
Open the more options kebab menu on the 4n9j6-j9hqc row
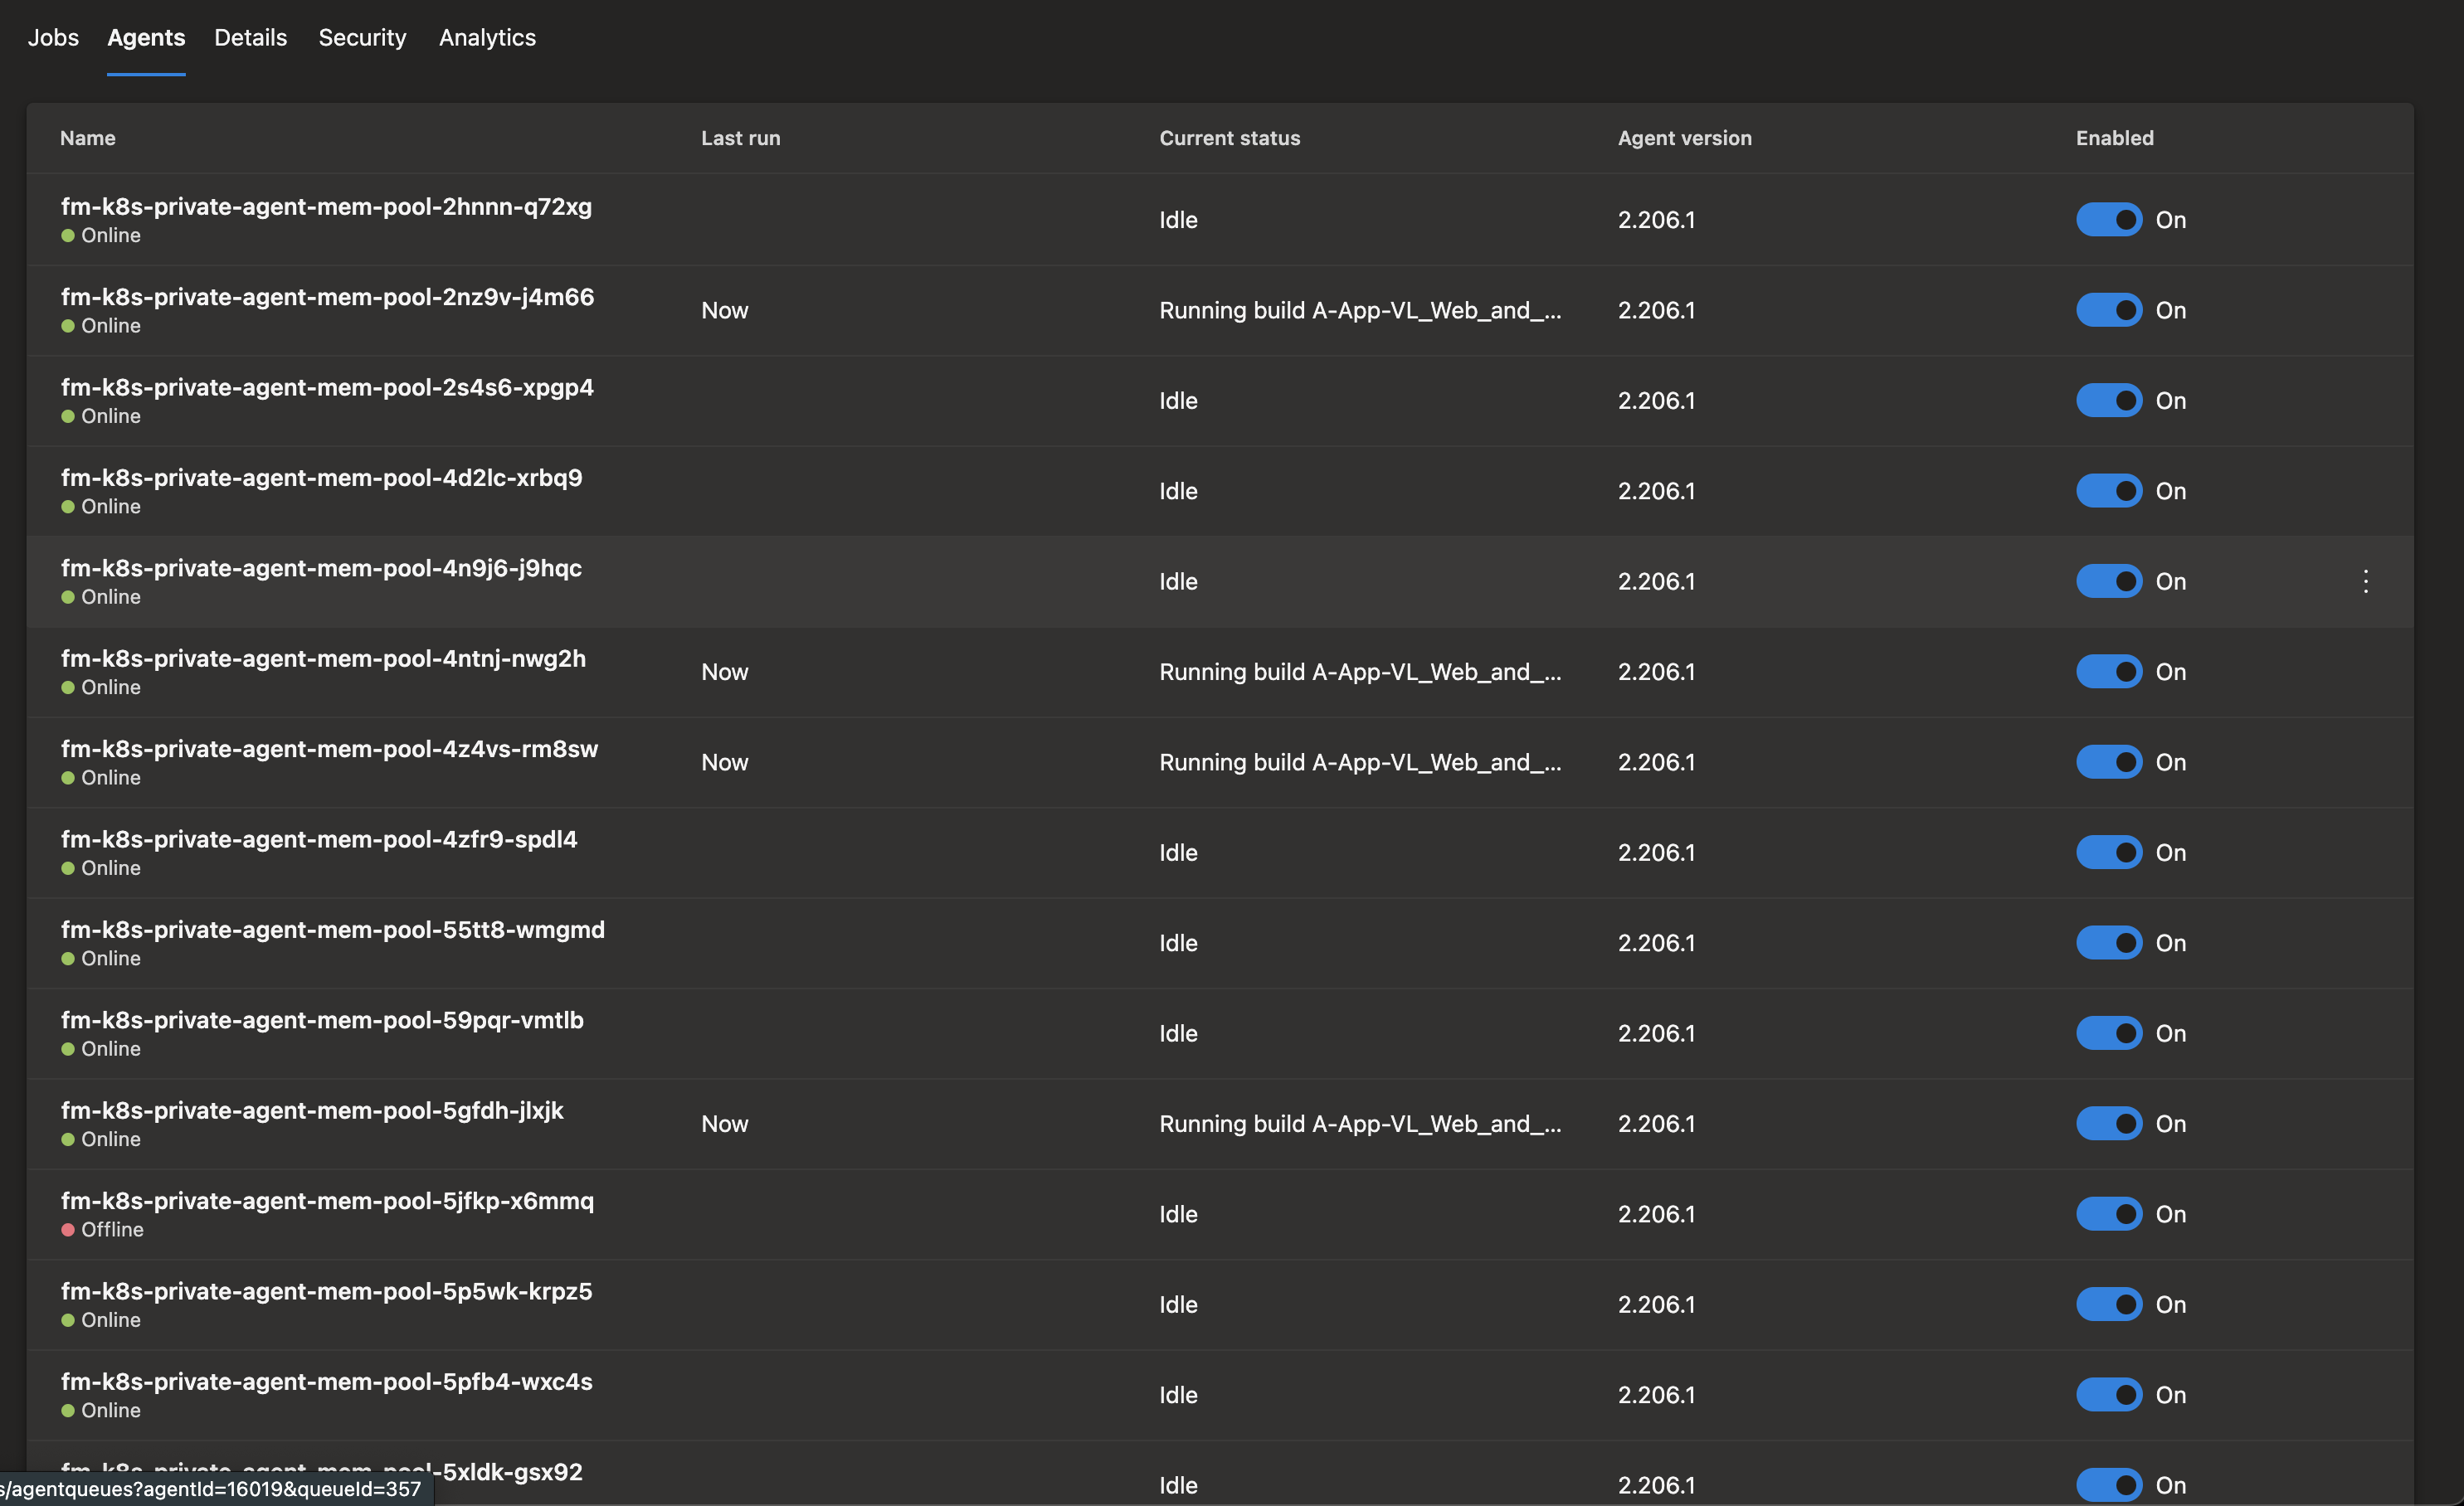(2367, 581)
